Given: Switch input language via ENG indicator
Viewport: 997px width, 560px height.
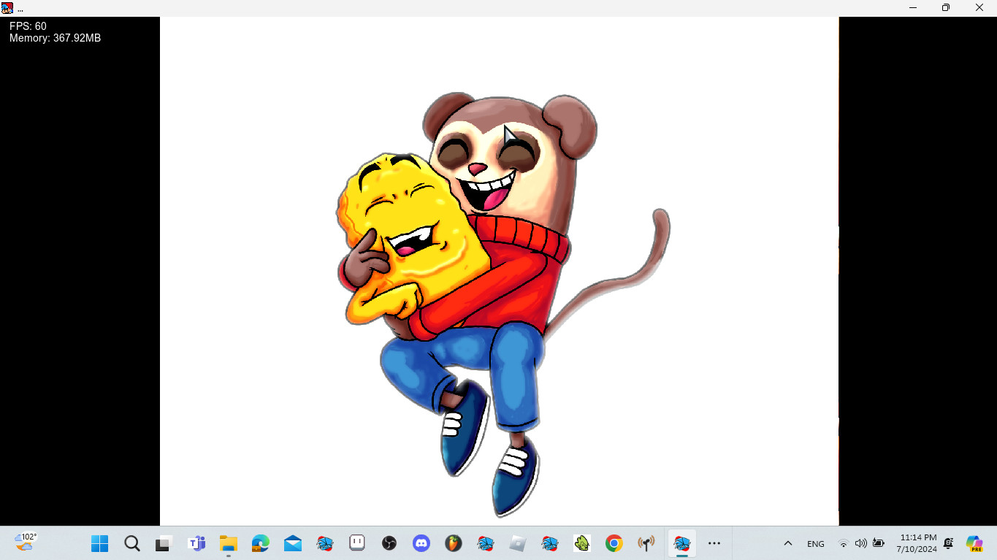Looking at the screenshot, I should (x=816, y=544).
